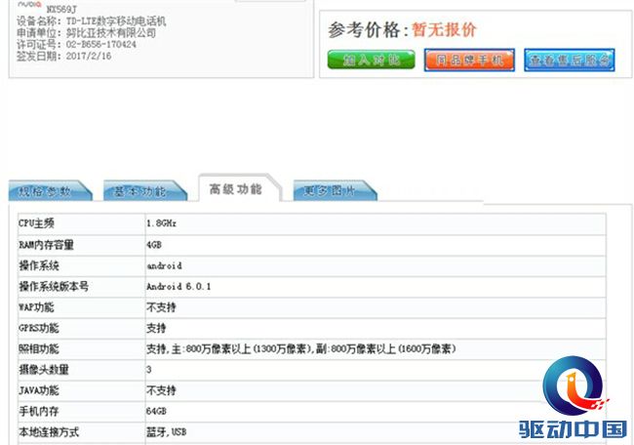Click the 申请单位 努比亚技术有限公司 line
The width and height of the screenshot is (634, 445).
point(87,33)
